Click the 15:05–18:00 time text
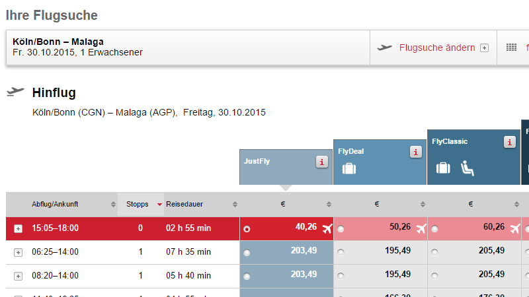Viewport: 529px width, 297px height. 55,228
